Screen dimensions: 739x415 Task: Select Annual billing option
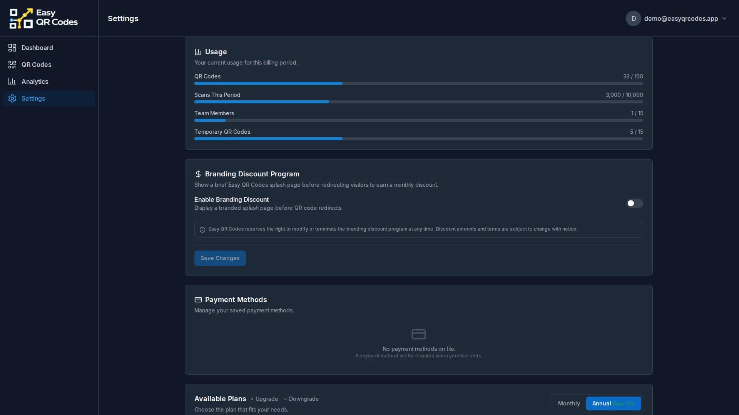(614, 403)
